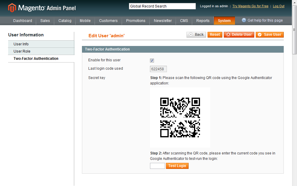Open the System menu

(x=224, y=21)
